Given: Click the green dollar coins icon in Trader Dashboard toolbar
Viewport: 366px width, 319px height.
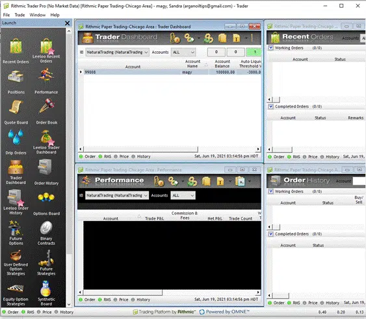Looking at the screenshot, I should click(x=208, y=38).
